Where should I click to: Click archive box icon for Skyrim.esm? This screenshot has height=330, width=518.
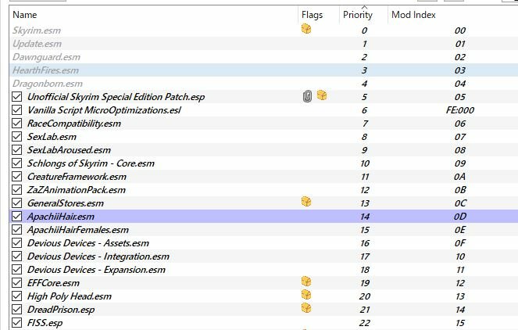(306, 29)
